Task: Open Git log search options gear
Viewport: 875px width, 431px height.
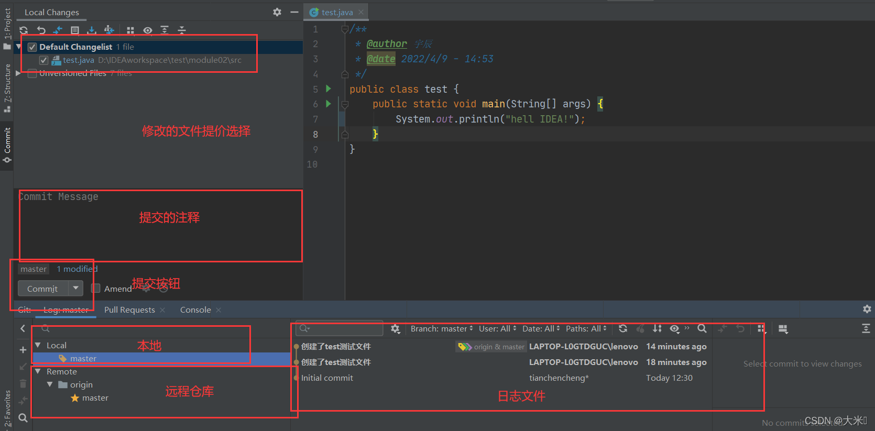Action: (396, 329)
